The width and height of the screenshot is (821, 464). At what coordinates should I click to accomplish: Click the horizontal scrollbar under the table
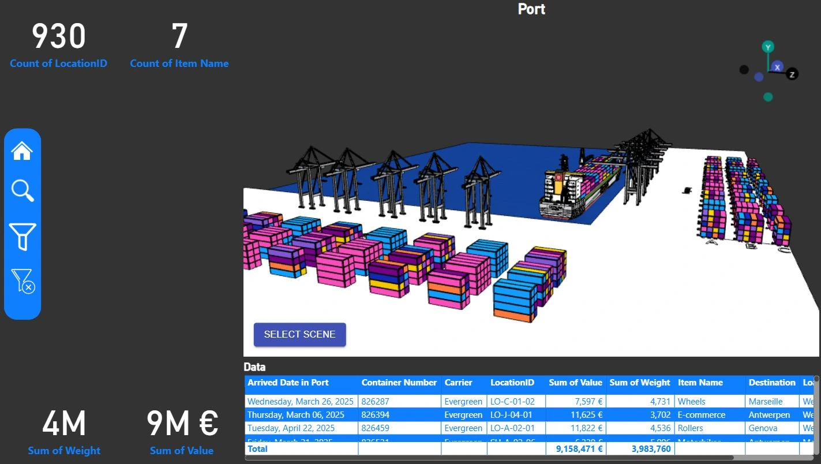[489, 458]
